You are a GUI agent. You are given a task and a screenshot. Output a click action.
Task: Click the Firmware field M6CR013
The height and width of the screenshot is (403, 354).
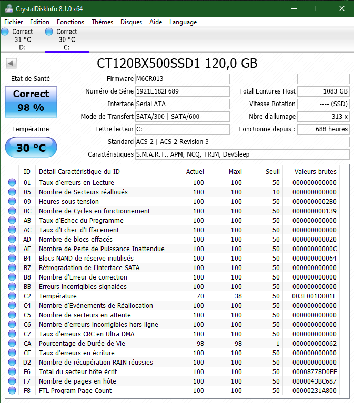pos(183,79)
